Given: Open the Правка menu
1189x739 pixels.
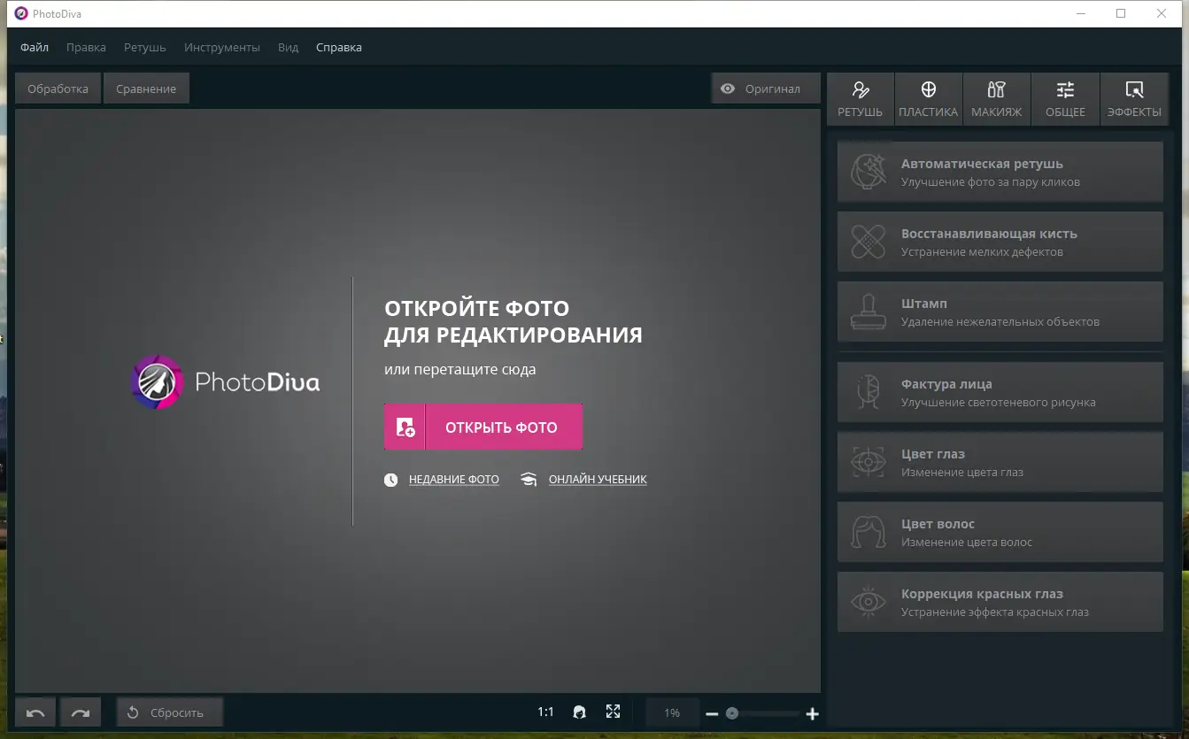Looking at the screenshot, I should pyautogui.click(x=86, y=48).
